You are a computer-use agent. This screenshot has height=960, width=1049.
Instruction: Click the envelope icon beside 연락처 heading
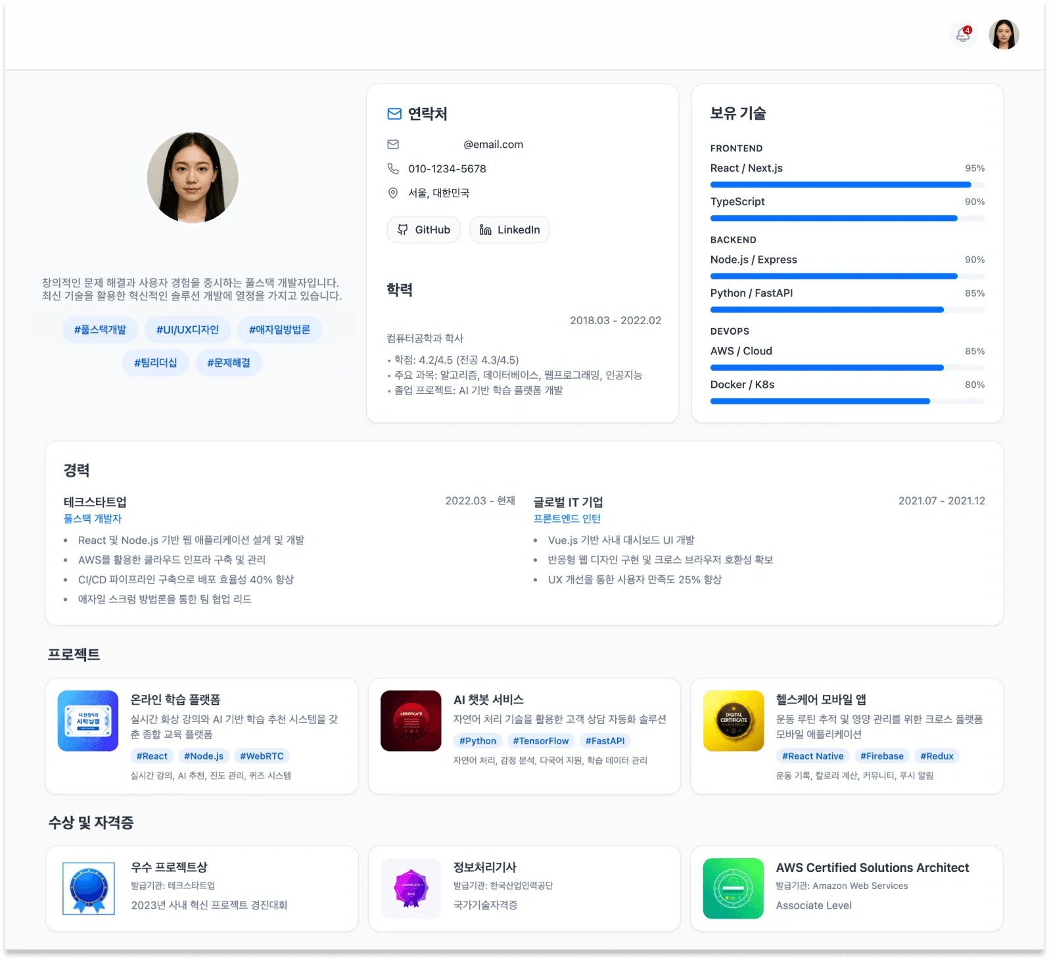point(394,114)
